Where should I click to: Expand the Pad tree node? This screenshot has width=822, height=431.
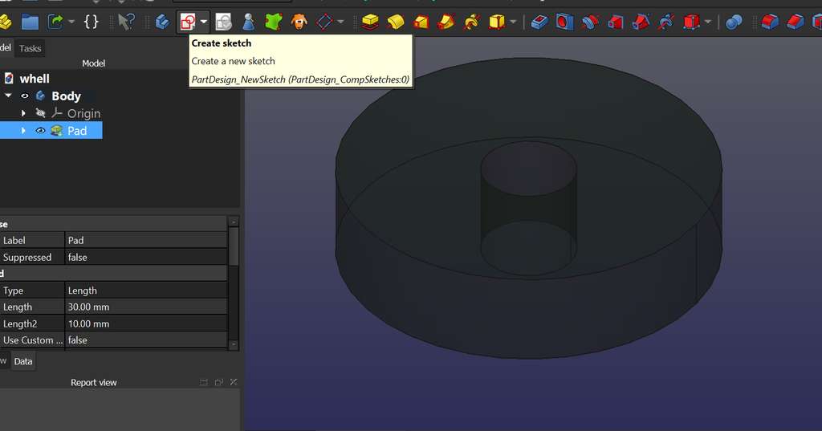click(23, 131)
